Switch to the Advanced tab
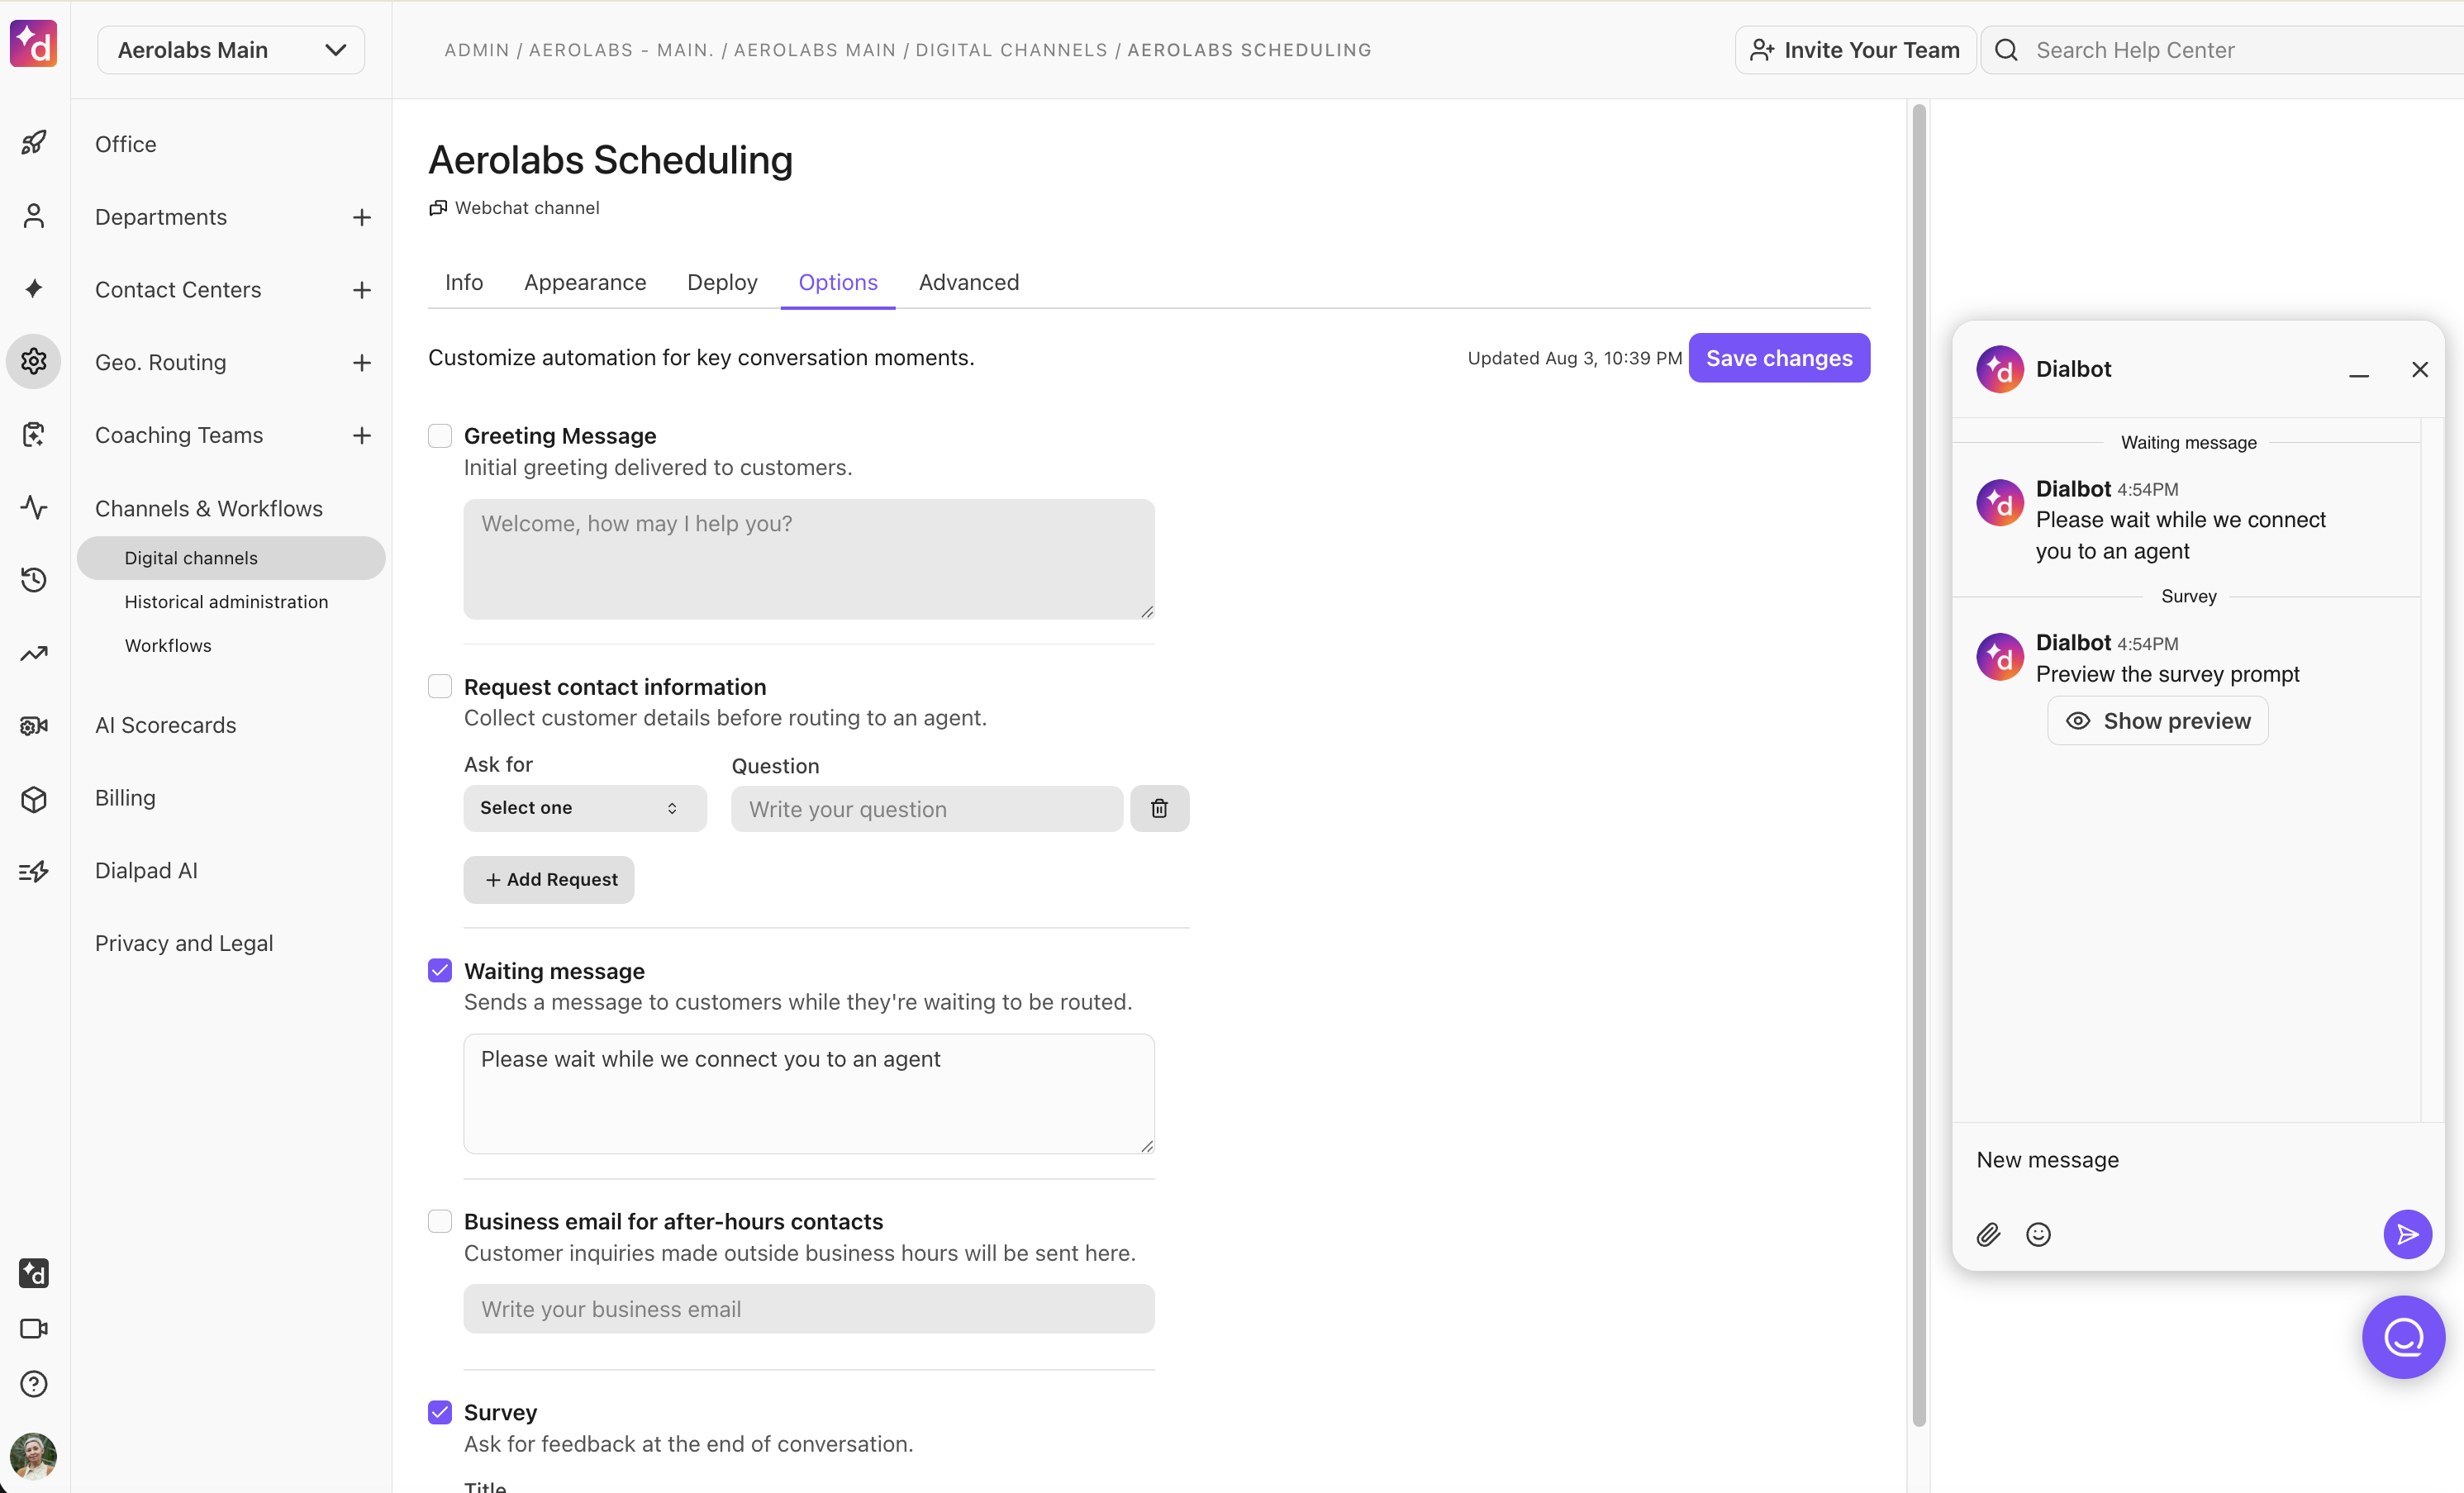Image resolution: width=2464 pixels, height=1493 pixels. (x=969, y=282)
